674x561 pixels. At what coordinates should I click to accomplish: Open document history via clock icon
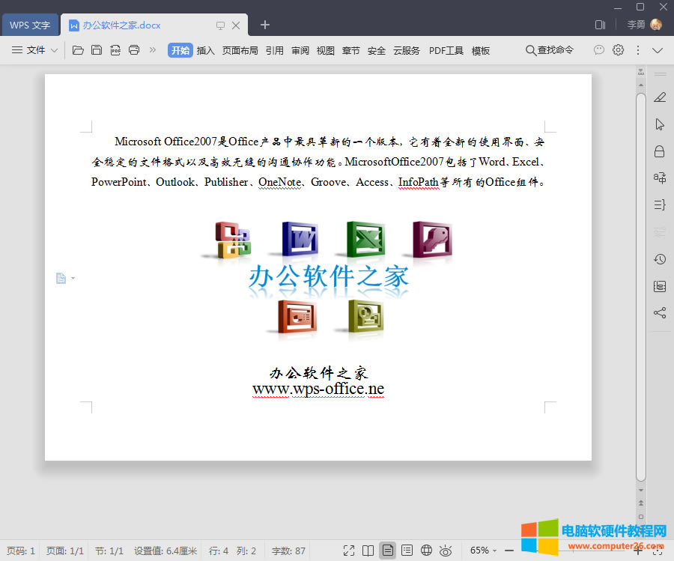click(x=660, y=258)
